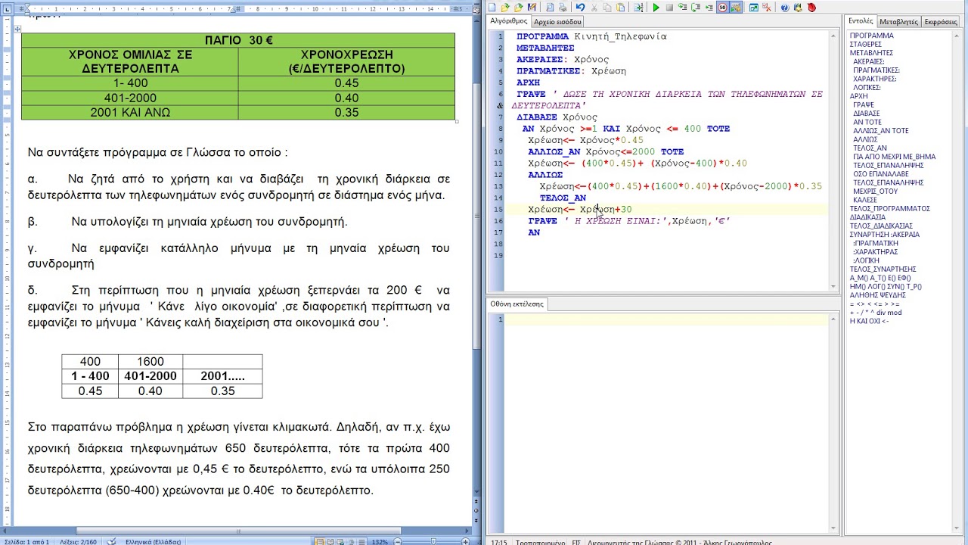968x545 pixels.
Task: Click the ΑΚΕΡΑΙΕΣ: Χρόνος line in the editor
Action: [563, 59]
